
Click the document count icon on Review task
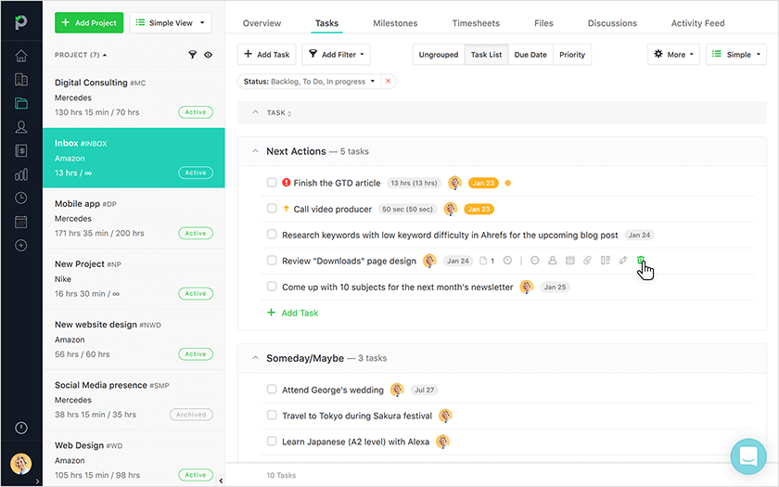click(x=486, y=261)
